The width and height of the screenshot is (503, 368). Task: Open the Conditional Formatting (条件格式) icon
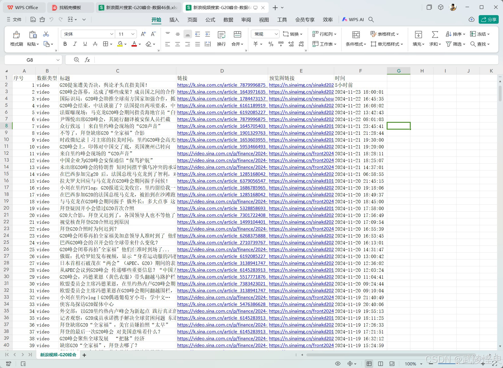pos(356,35)
